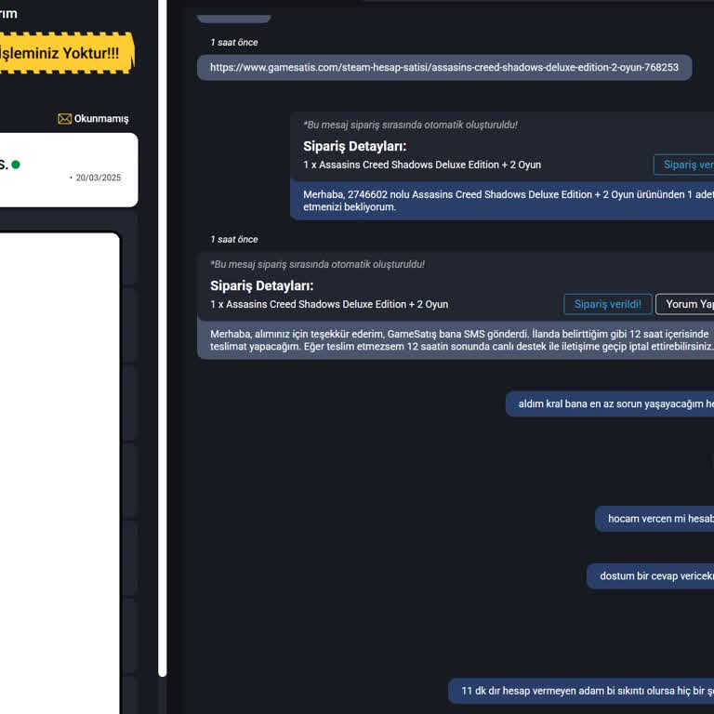
Task: Select message '11 dk dır hesap vermeyen adam'
Action: [x=581, y=691]
